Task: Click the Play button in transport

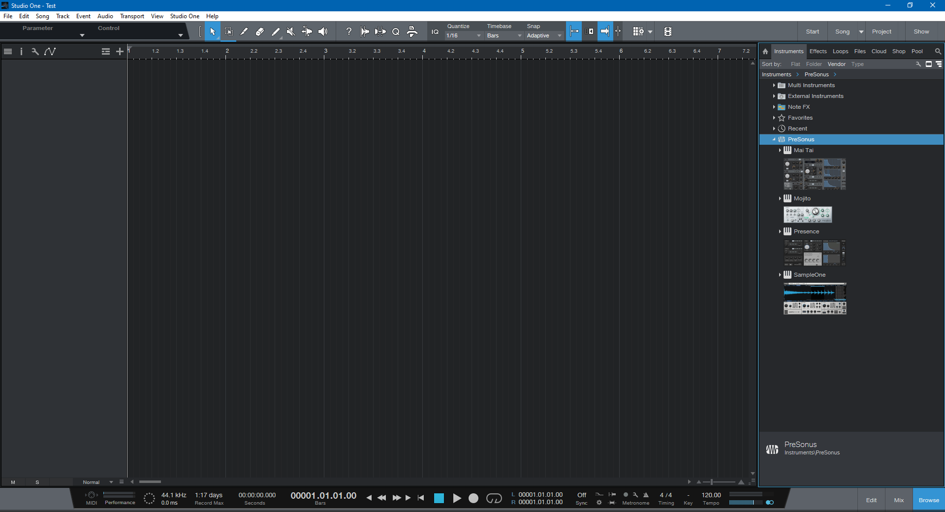Action: click(x=457, y=498)
